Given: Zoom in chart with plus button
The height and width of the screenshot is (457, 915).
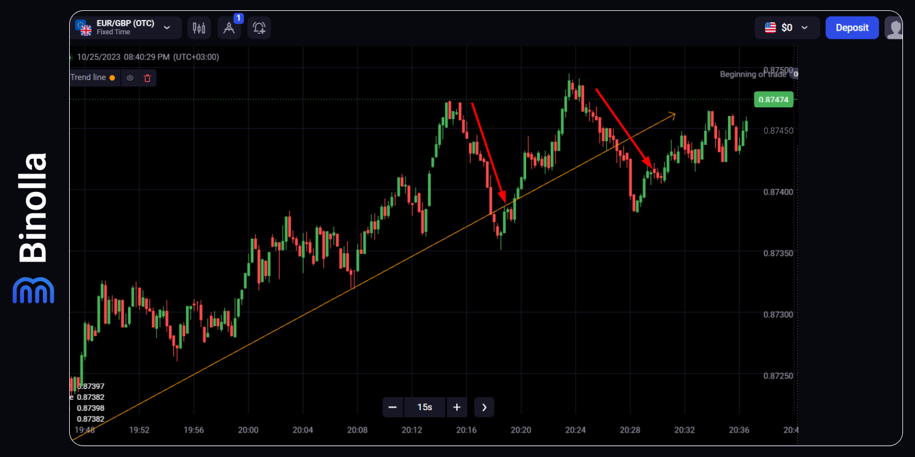Looking at the screenshot, I should [456, 407].
